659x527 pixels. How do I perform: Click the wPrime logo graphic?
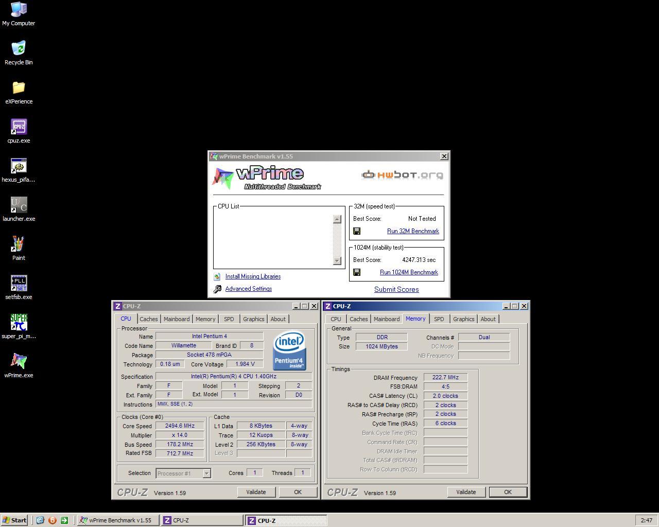[x=267, y=178]
